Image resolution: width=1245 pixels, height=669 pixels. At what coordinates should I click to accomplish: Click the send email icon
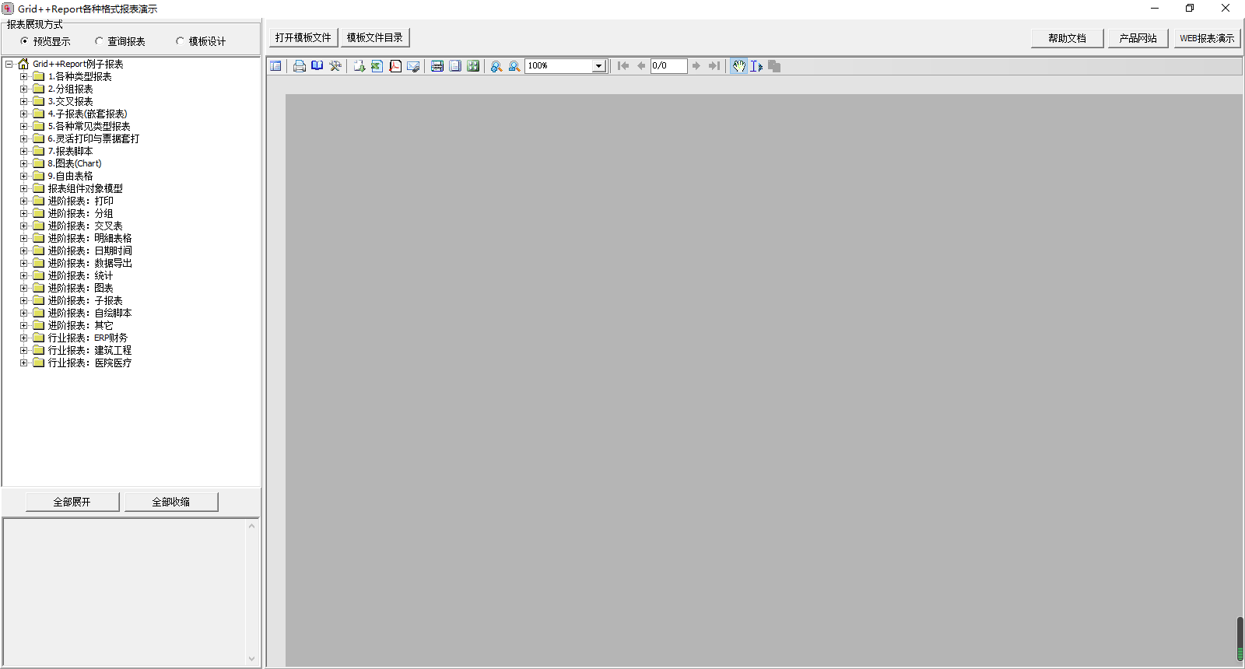[x=413, y=66]
